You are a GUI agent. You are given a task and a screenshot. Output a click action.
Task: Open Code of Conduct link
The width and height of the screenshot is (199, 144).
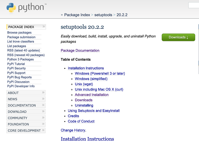tap(81, 121)
